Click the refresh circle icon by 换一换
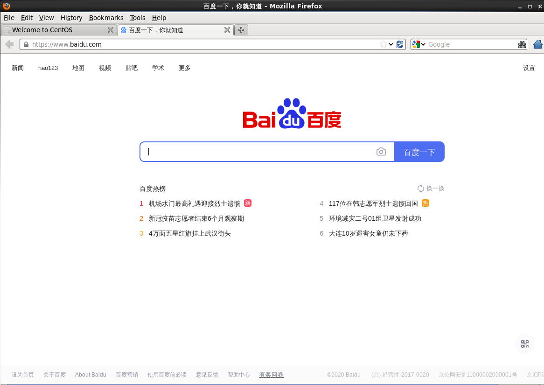This screenshot has width=544, height=385. (420, 189)
